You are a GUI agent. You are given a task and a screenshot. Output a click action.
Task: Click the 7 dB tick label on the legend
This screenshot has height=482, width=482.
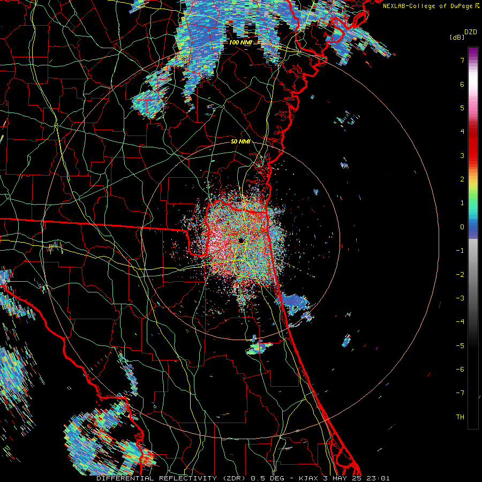462,61
